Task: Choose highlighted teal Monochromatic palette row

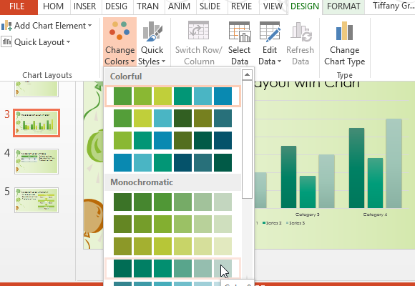Action: click(x=172, y=268)
